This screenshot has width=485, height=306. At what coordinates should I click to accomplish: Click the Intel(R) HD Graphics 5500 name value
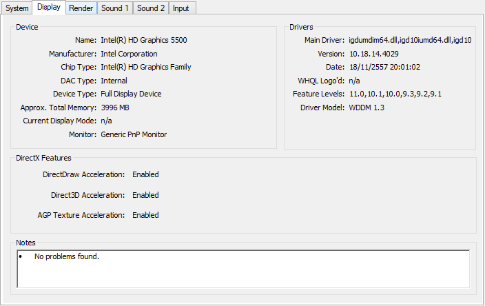tap(144, 40)
